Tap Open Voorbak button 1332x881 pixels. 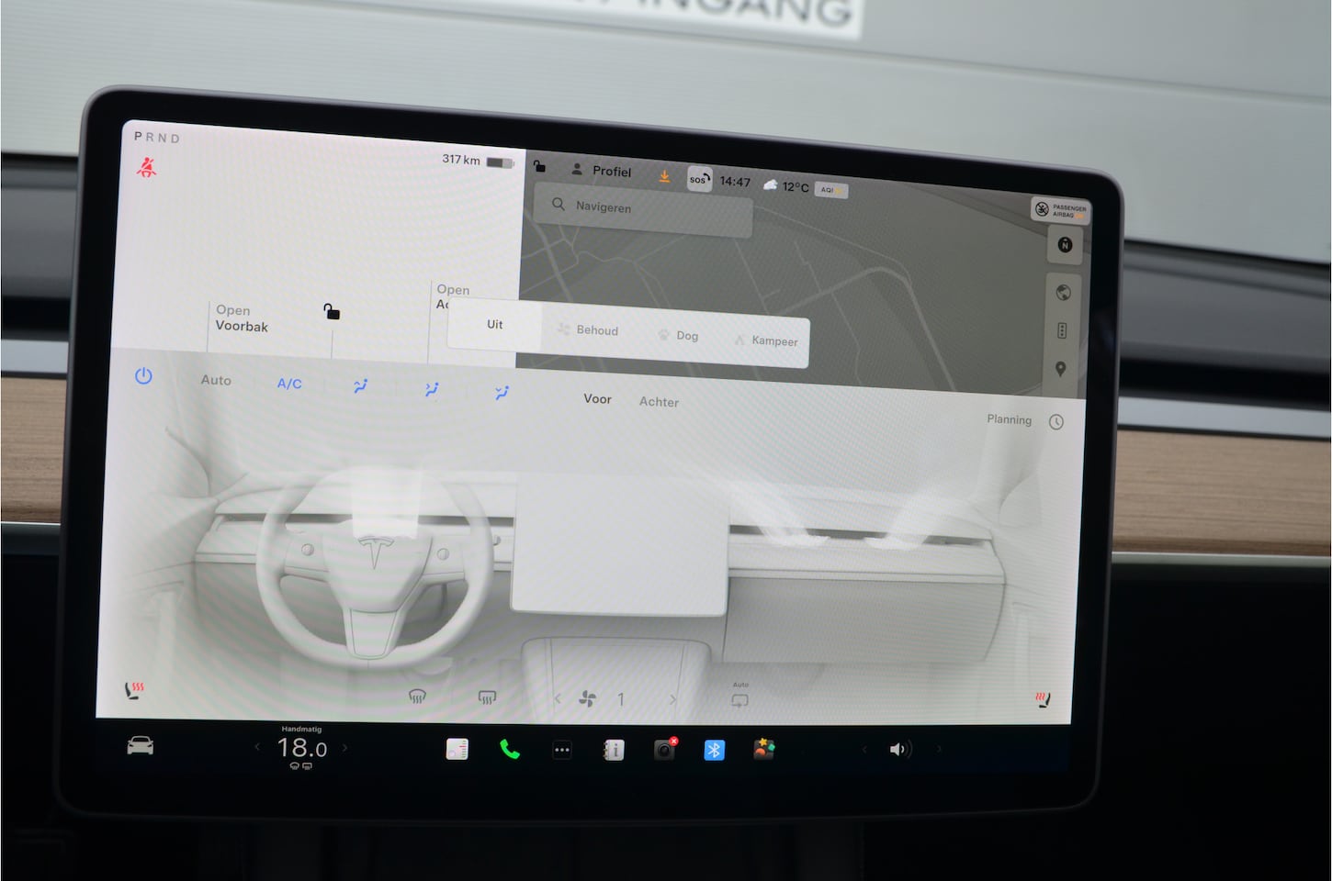tap(242, 318)
